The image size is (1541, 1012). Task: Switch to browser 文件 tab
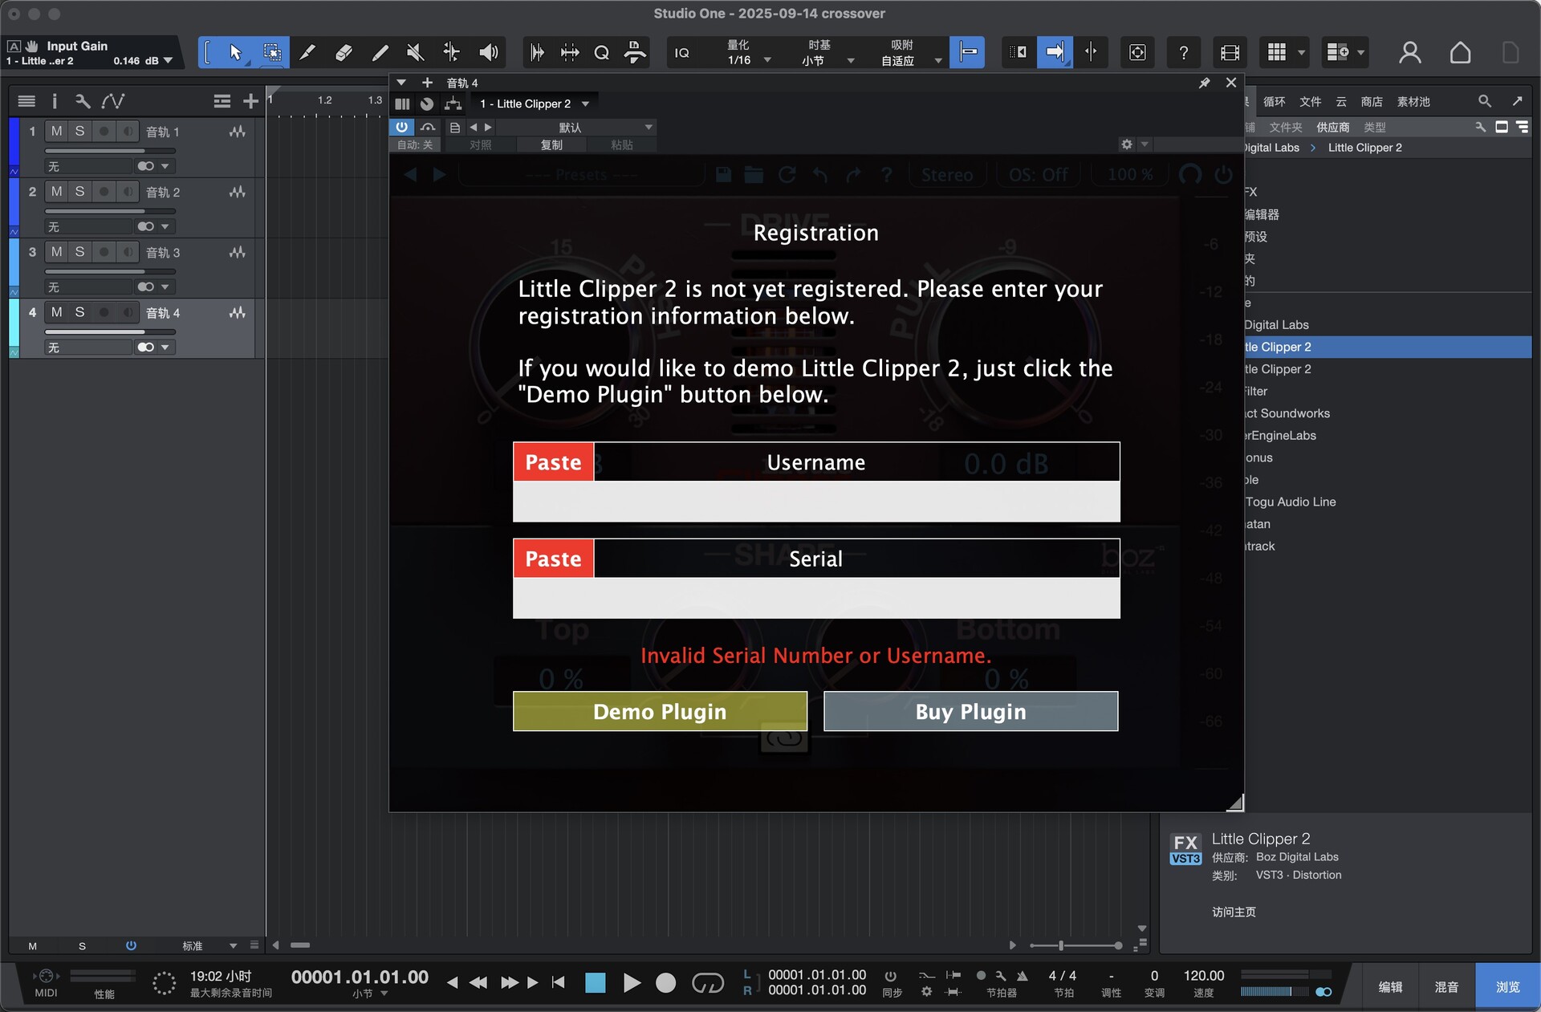[x=1310, y=102]
